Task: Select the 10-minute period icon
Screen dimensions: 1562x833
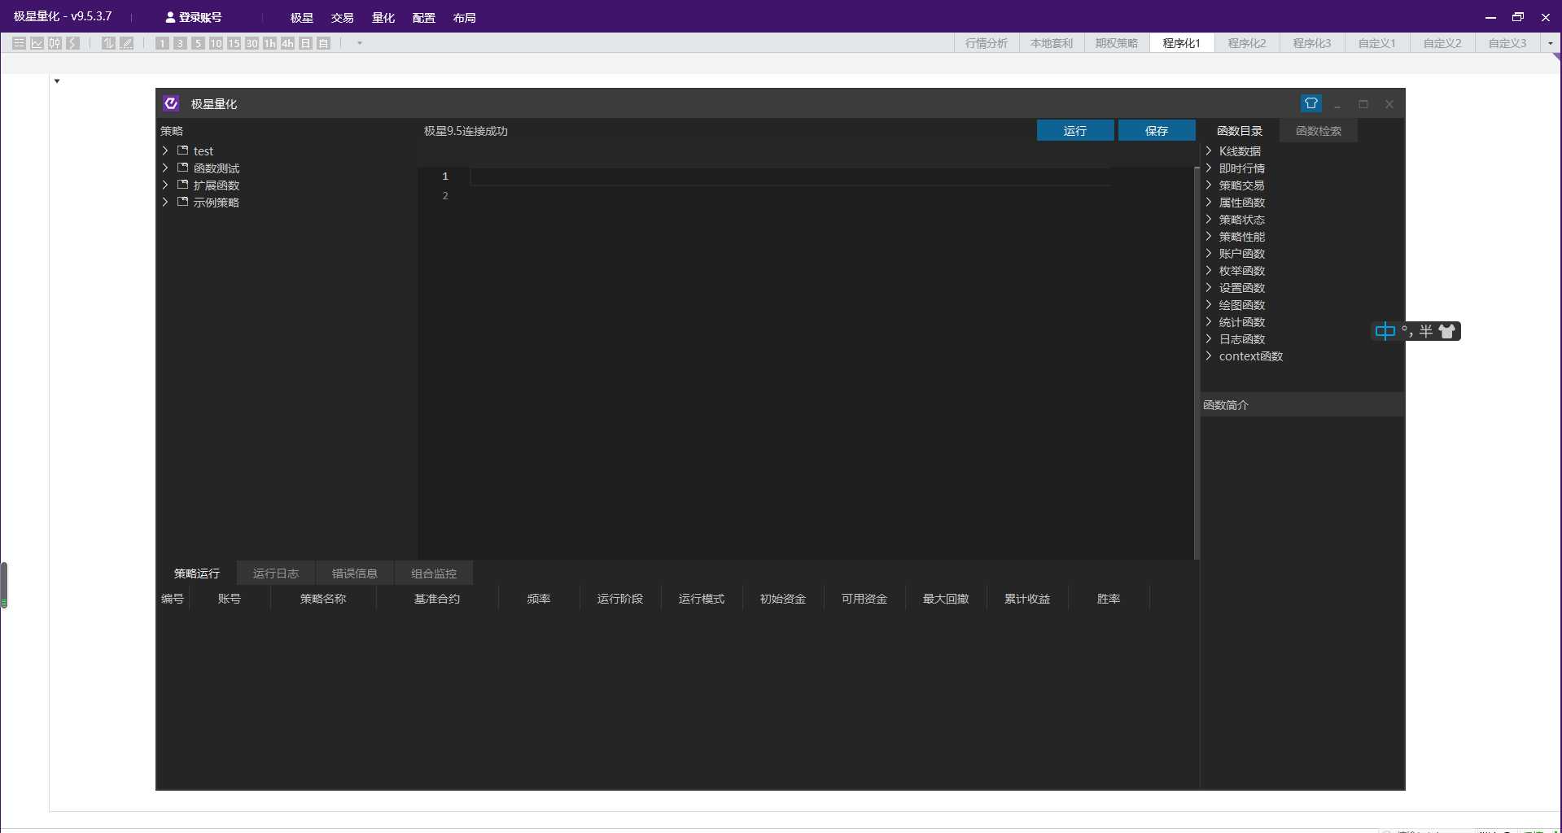Action: (x=216, y=43)
